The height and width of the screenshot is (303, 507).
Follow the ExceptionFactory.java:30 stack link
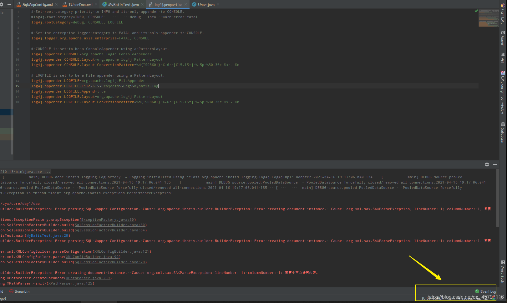[x=107, y=220]
